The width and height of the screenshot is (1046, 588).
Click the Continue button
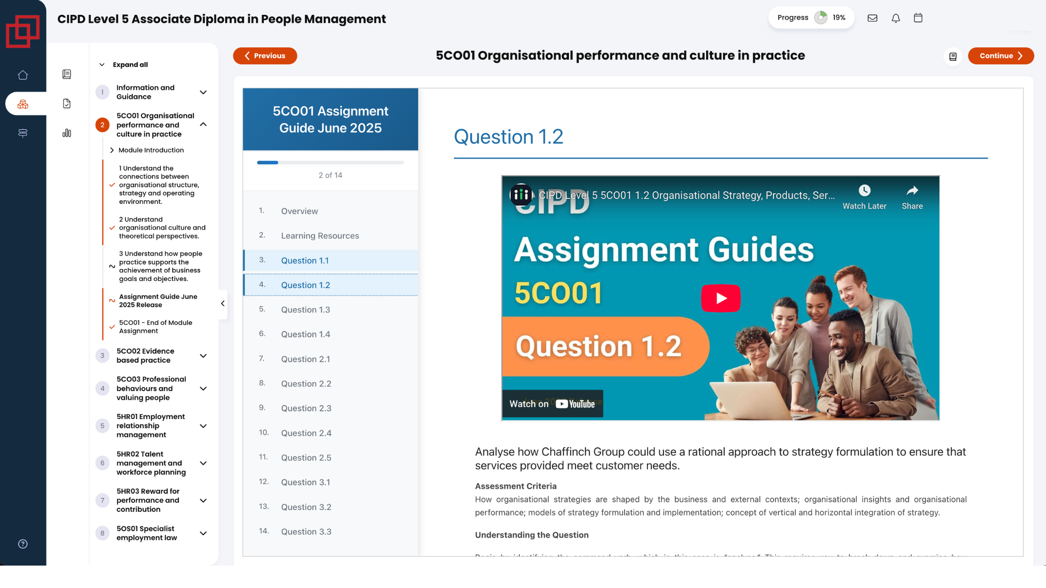click(x=1001, y=56)
